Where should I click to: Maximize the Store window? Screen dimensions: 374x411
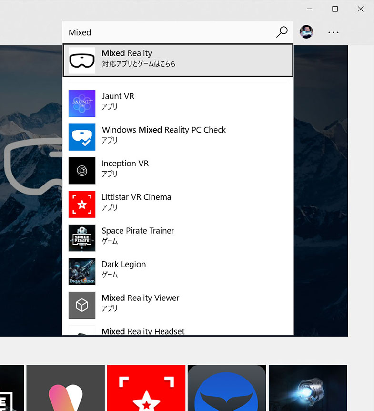335,9
